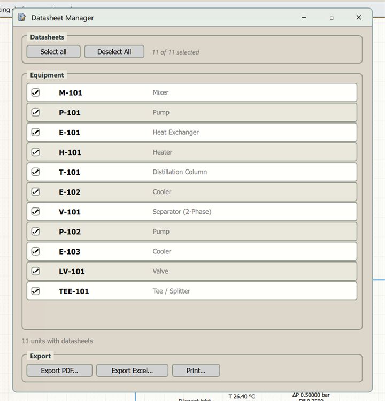
Task: Click the Valve type text
Action: [160, 271]
